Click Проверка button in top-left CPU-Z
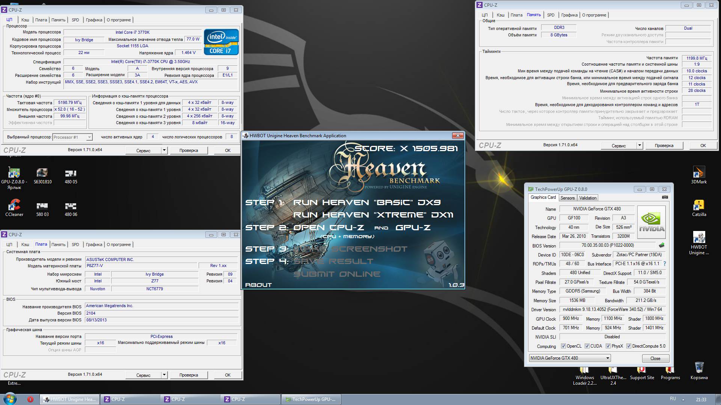Image resolution: width=721 pixels, height=405 pixels. click(x=189, y=150)
